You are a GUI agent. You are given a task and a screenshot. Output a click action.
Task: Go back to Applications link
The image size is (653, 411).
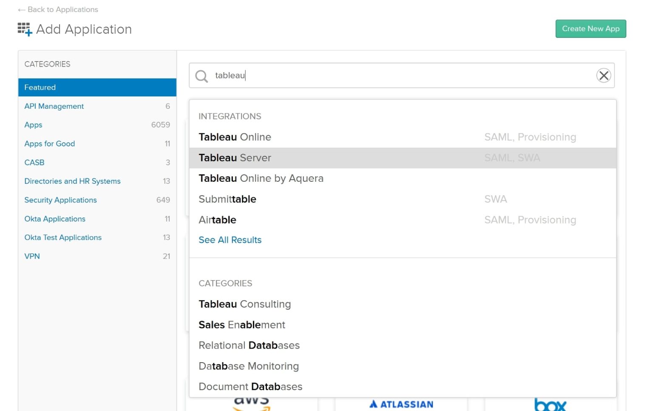[x=58, y=9]
